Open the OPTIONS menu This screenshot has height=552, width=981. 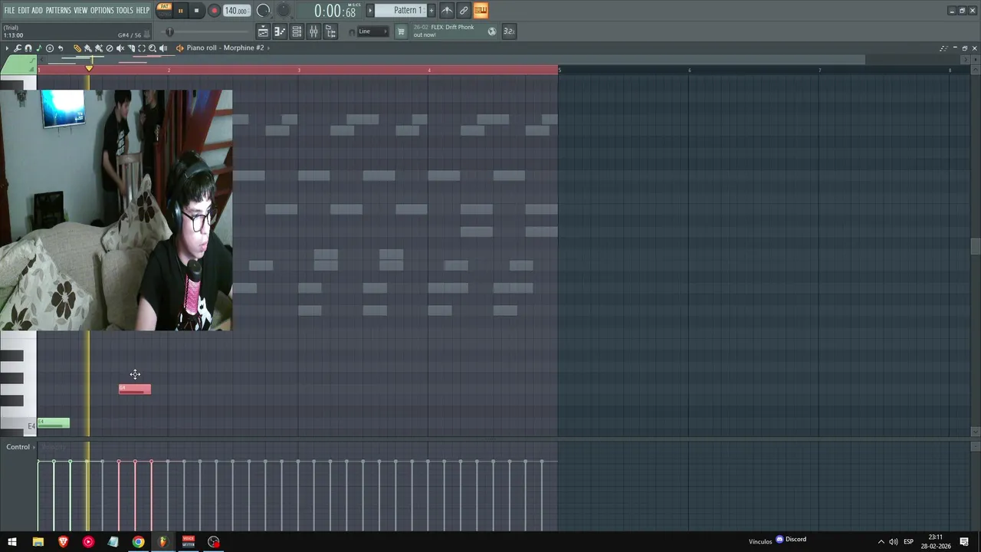coord(102,10)
